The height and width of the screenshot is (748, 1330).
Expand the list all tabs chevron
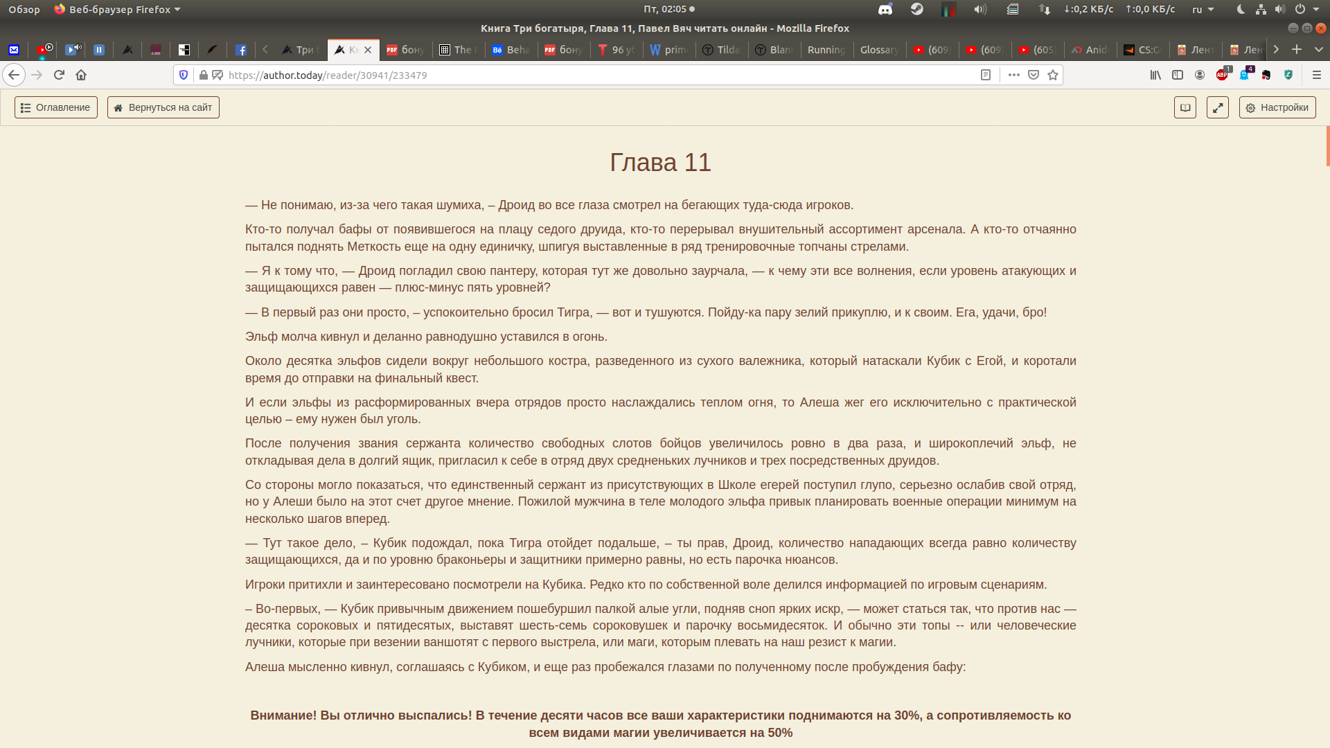click(1319, 49)
